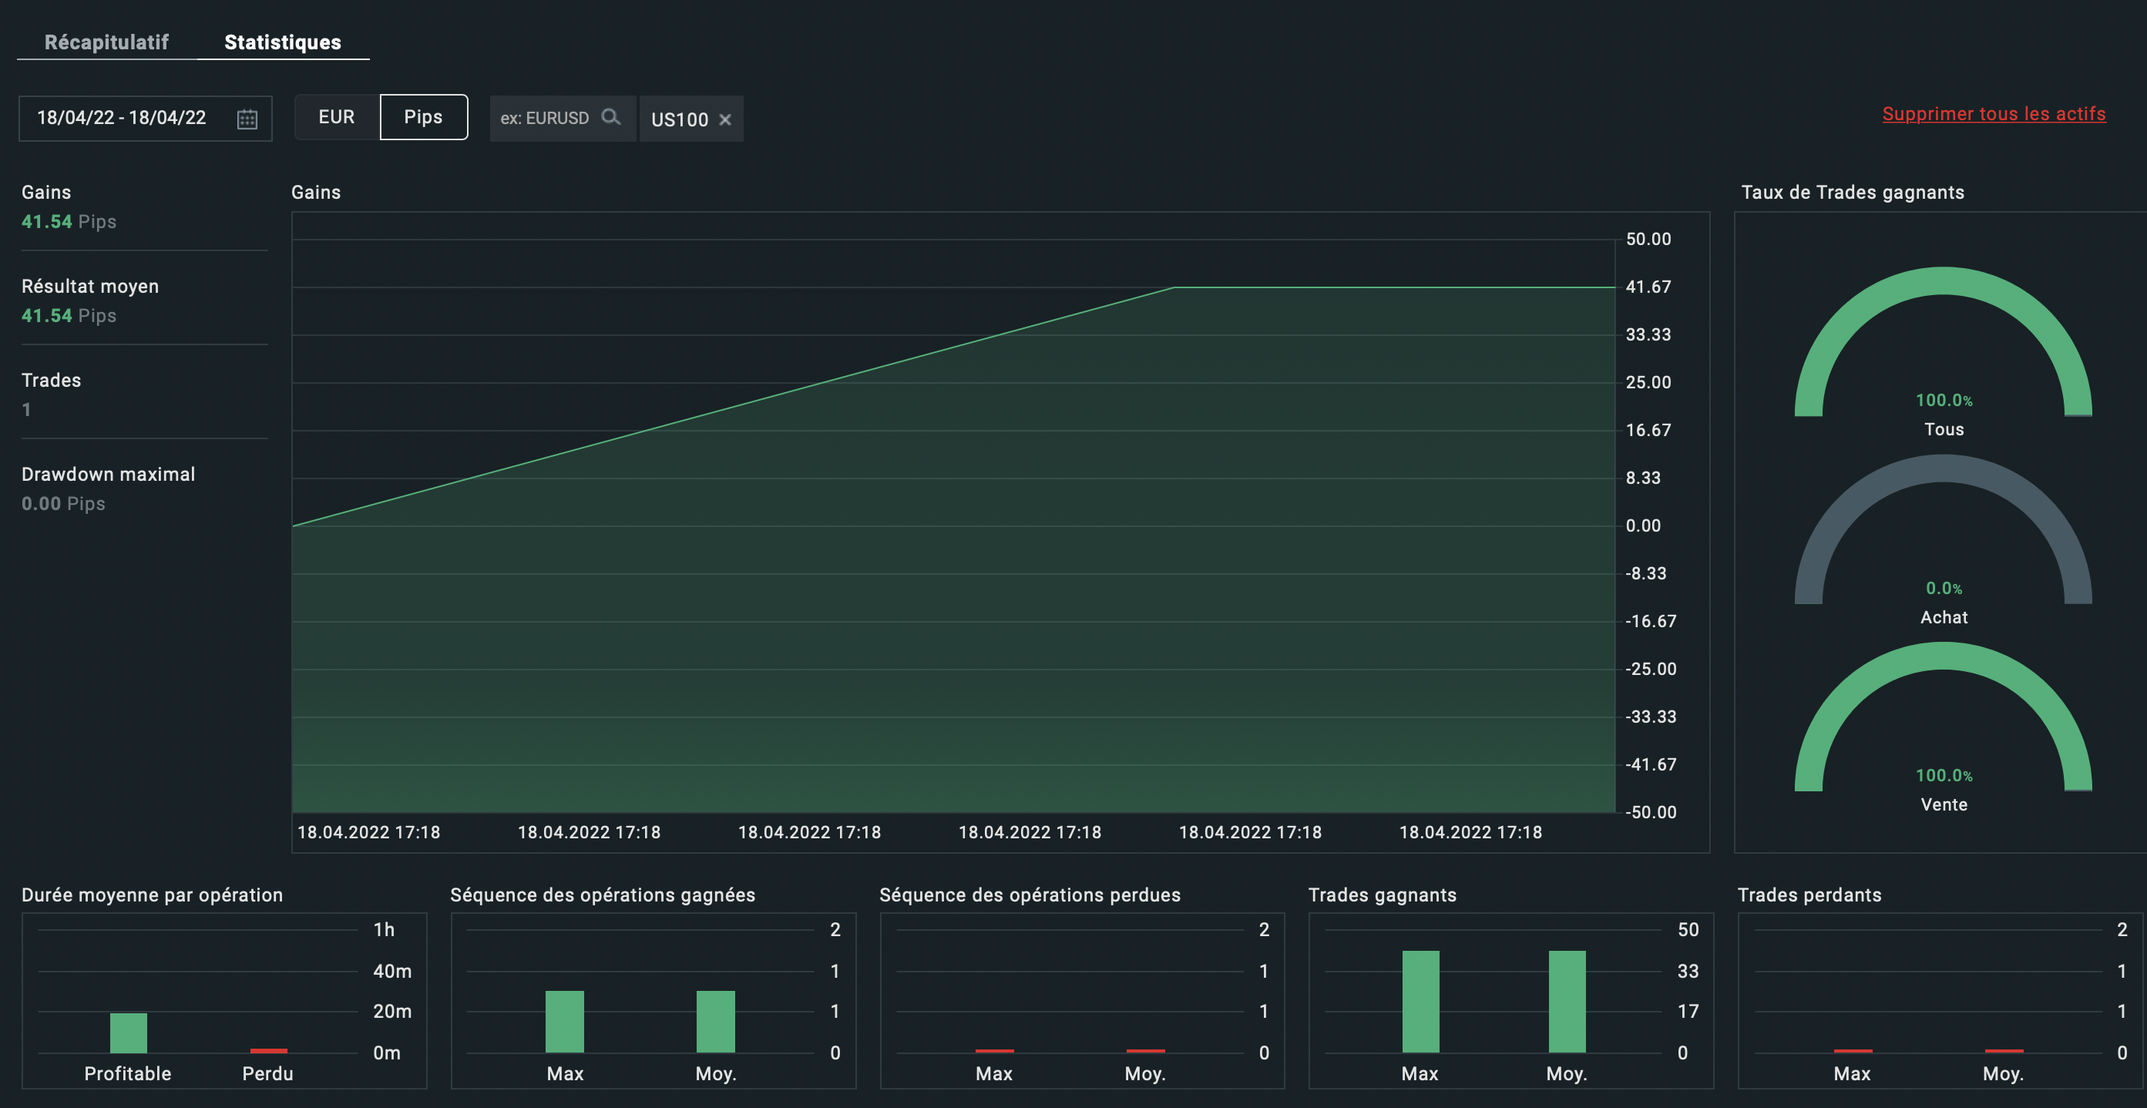This screenshot has height=1108, width=2147.
Task: Click the Vente 100.0% gauge
Action: [1943, 658]
